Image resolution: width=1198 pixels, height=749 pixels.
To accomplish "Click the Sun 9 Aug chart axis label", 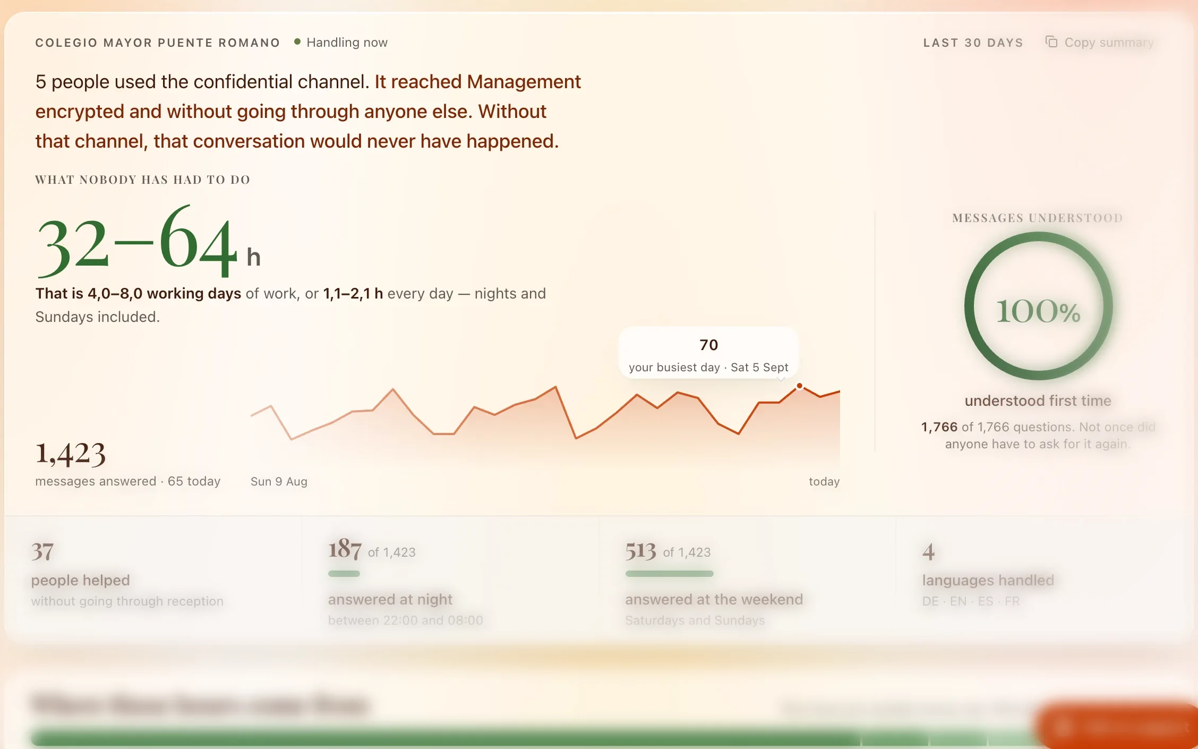I will click(x=279, y=481).
